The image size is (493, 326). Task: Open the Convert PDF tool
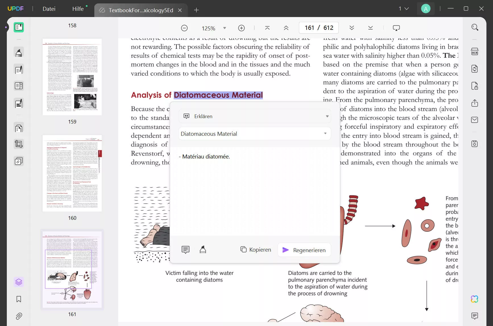[475, 69]
